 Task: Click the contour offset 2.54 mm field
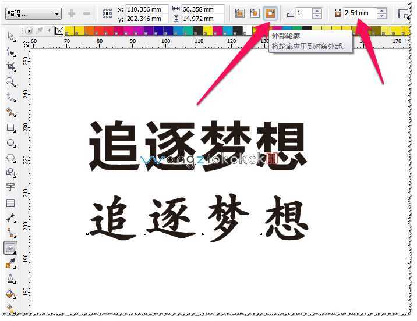click(x=359, y=13)
